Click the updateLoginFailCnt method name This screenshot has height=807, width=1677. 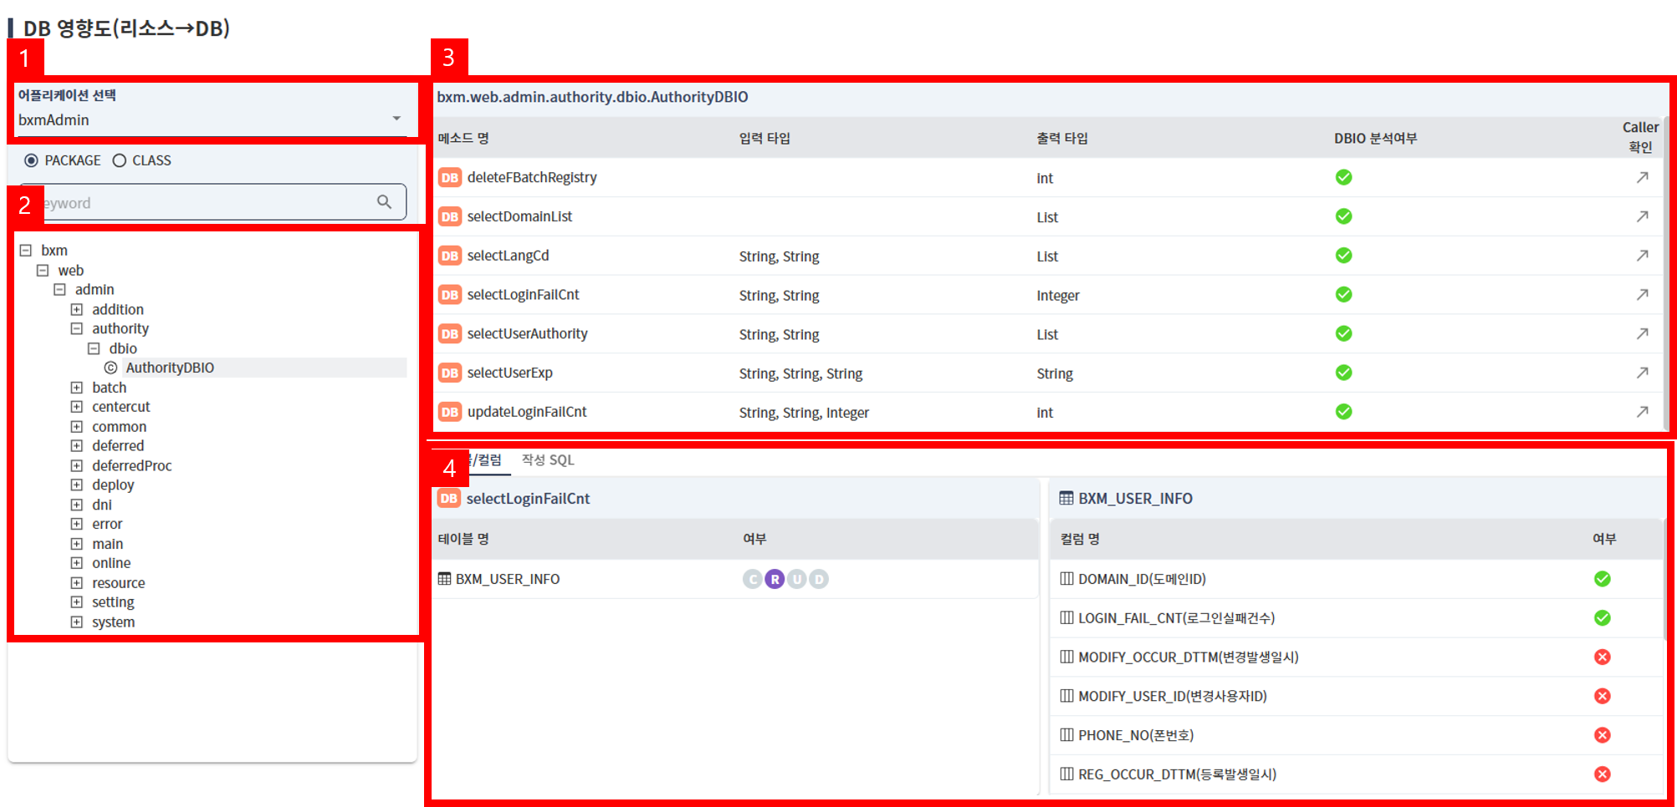click(x=527, y=412)
